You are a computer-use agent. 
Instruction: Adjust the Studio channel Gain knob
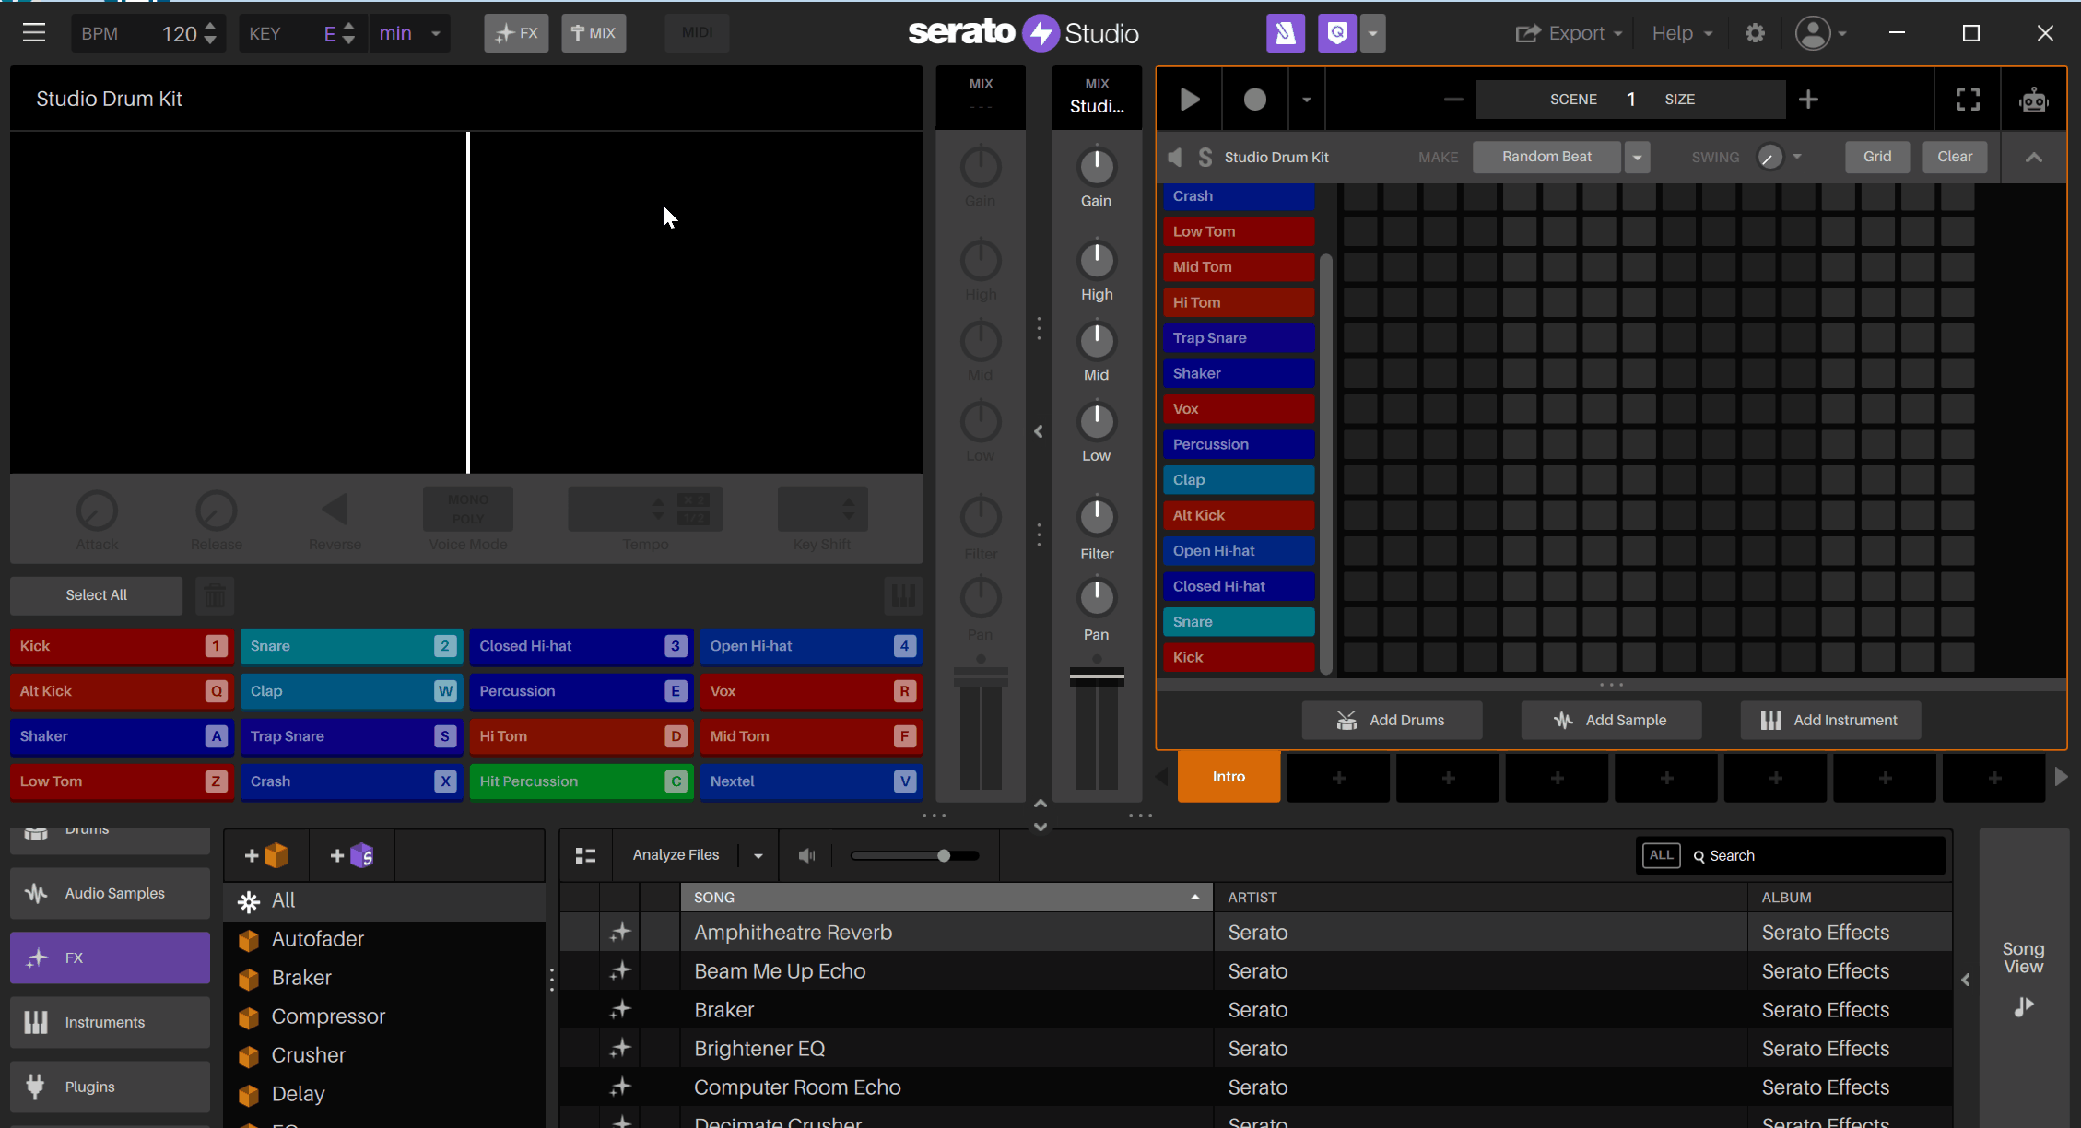pyautogui.click(x=1097, y=167)
